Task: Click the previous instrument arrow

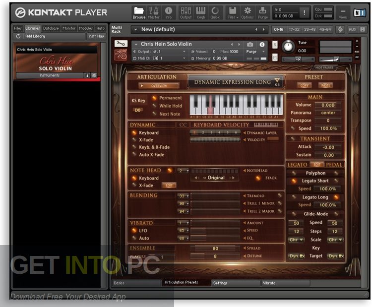Action: 232,44
